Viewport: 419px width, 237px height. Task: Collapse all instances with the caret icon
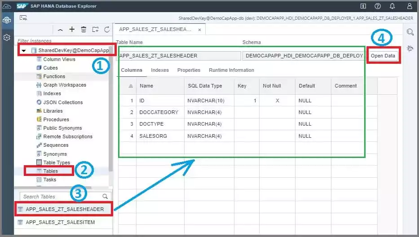coord(60,30)
